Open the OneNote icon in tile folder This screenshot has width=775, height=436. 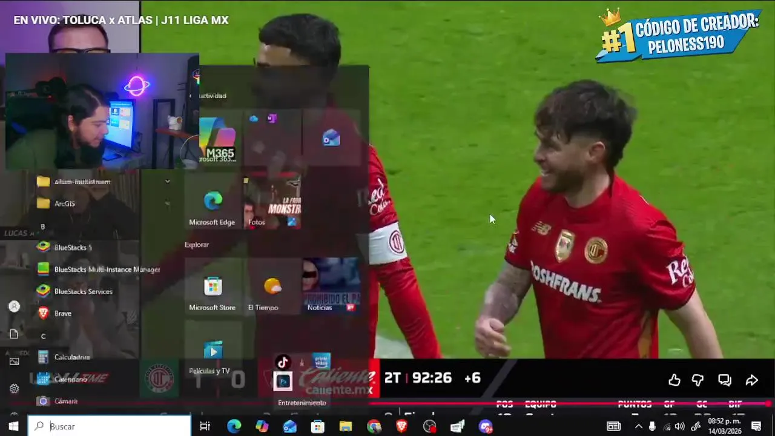pyautogui.click(x=272, y=119)
